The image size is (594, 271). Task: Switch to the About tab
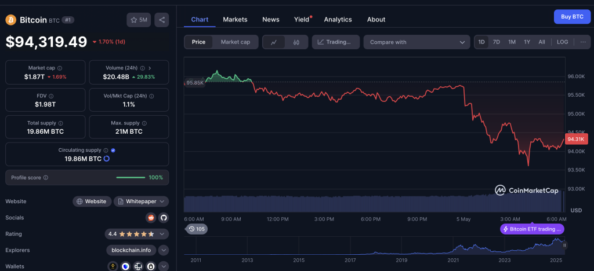(x=376, y=19)
